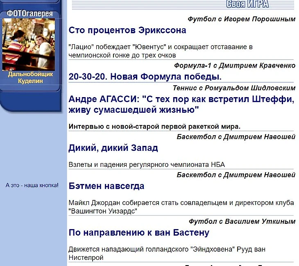Click the Взлеты и падения НБА summary
299x266 pixels.
click(147, 165)
